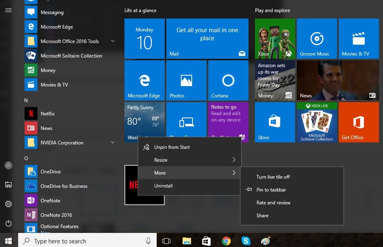
Task: Open the Get Office tile
Action: (x=358, y=122)
